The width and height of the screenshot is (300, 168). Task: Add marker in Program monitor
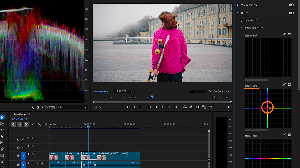point(127,107)
